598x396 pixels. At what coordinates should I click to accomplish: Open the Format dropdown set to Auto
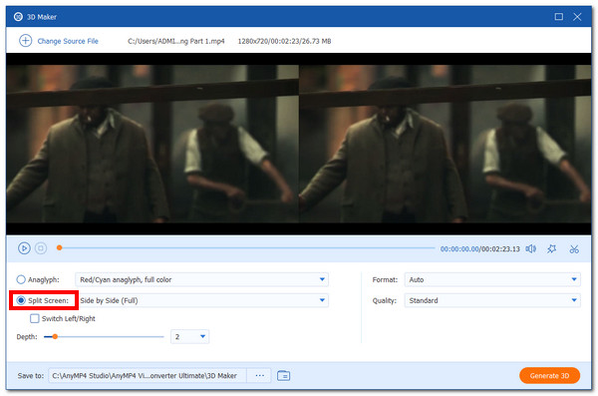pyautogui.click(x=492, y=279)
